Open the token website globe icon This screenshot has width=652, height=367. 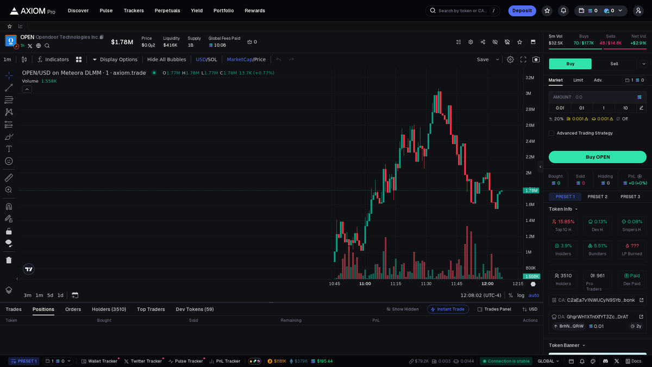click(39, 46)
